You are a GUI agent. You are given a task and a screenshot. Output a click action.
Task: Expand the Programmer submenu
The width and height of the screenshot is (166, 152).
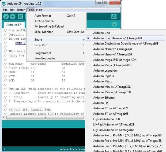coord(56,53)
